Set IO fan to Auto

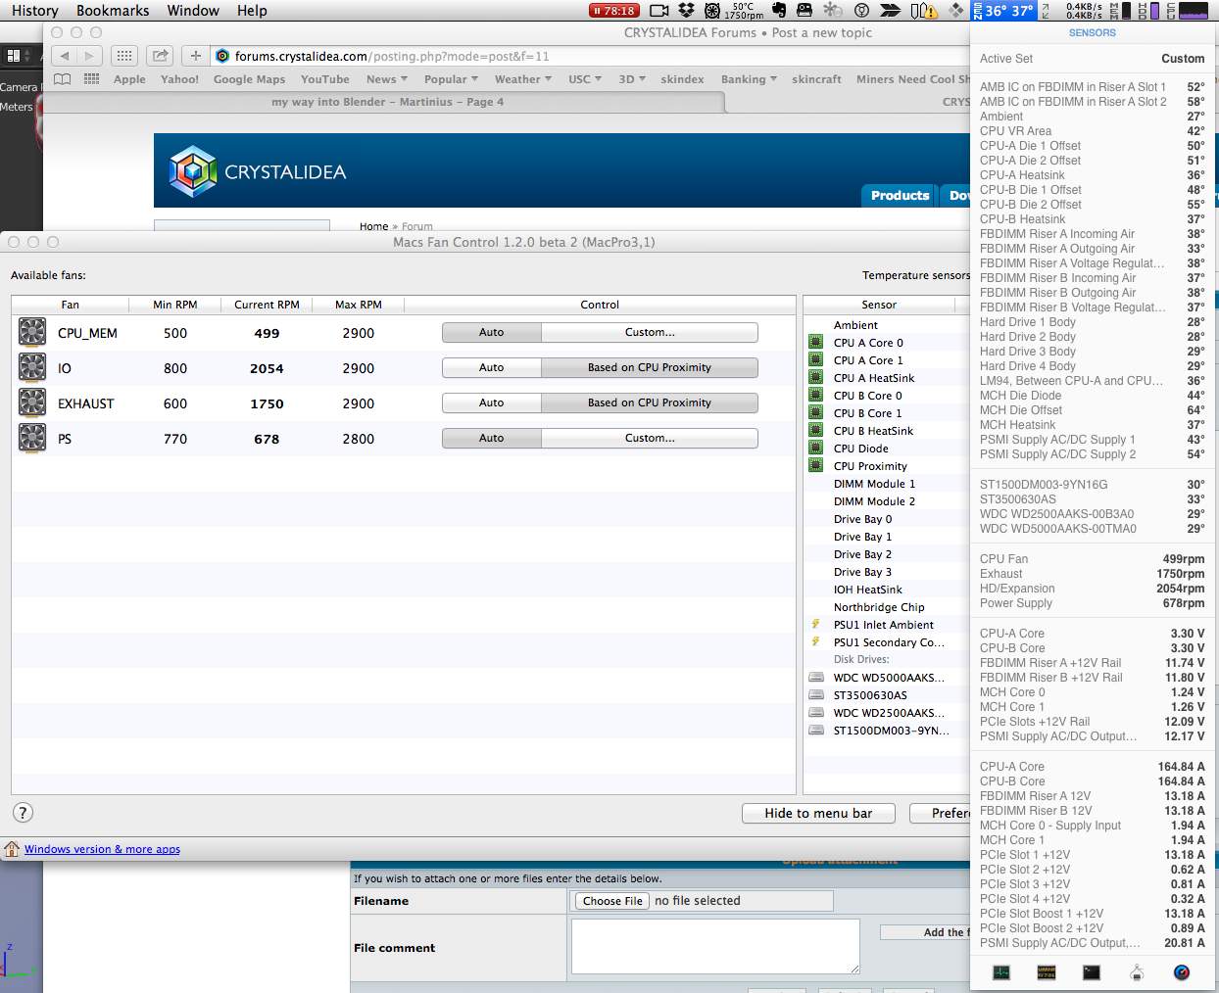click(x=492, y=367)
